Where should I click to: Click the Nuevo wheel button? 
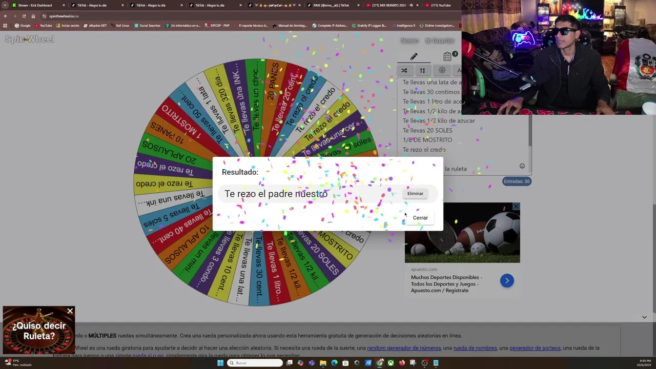(x=409, y=40)
